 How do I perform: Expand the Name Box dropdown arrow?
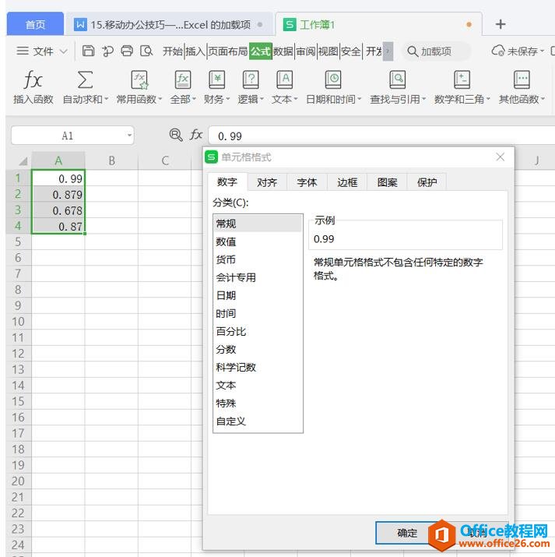pos(129,136)
